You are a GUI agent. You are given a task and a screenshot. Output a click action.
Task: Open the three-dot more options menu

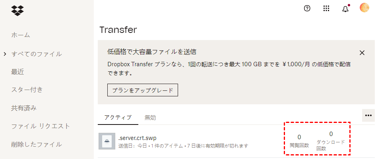(368, 115)
